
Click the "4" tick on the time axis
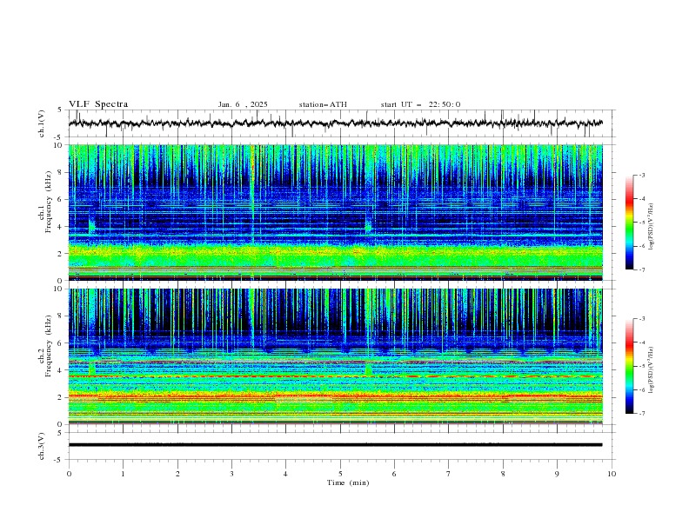(x=285, y=474)
